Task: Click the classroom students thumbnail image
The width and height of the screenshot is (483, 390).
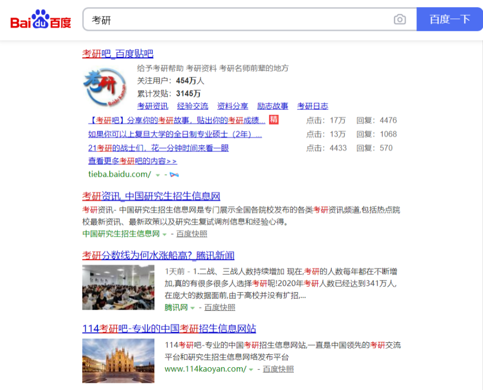Action: (118, 287)
